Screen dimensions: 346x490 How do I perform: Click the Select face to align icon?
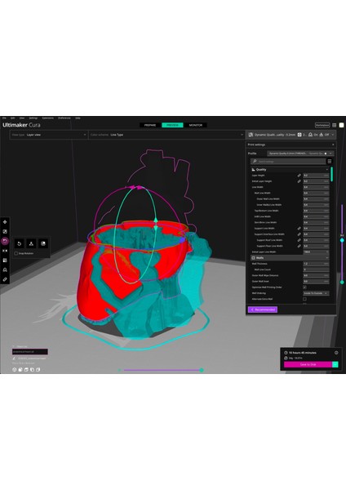(43, 243)
